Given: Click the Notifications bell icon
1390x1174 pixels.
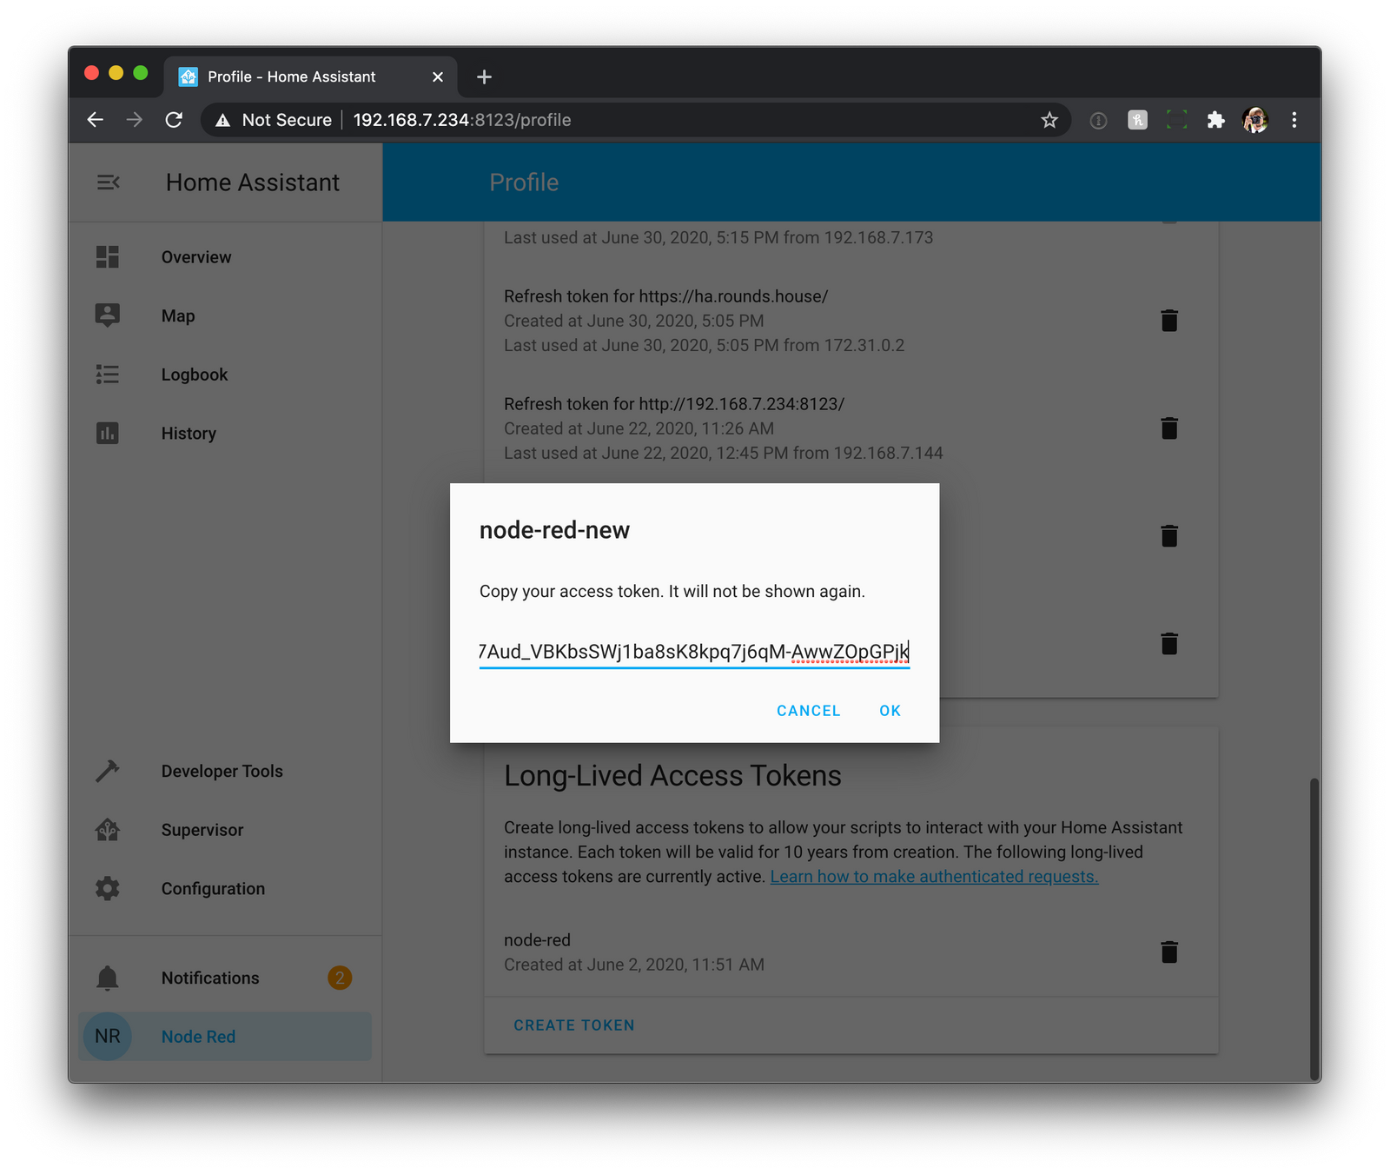Looking at the screenshot, I should (106, 978).
